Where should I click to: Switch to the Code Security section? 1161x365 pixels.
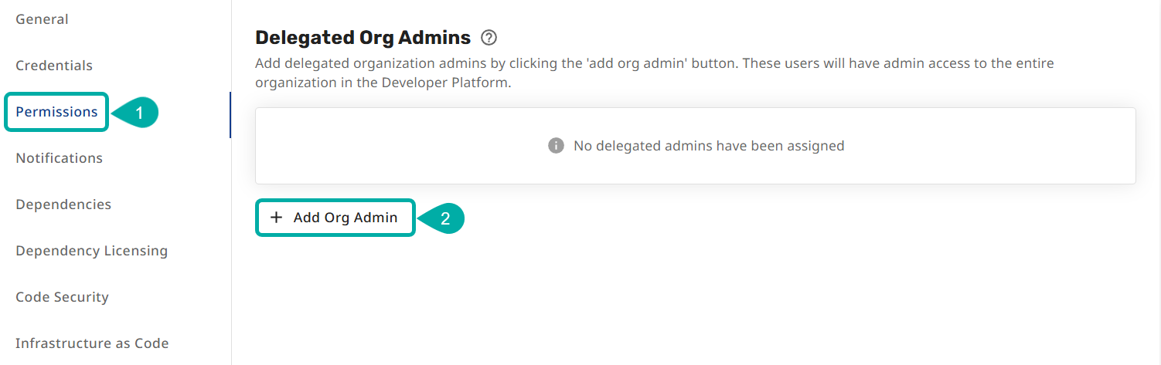click(62, 297)
